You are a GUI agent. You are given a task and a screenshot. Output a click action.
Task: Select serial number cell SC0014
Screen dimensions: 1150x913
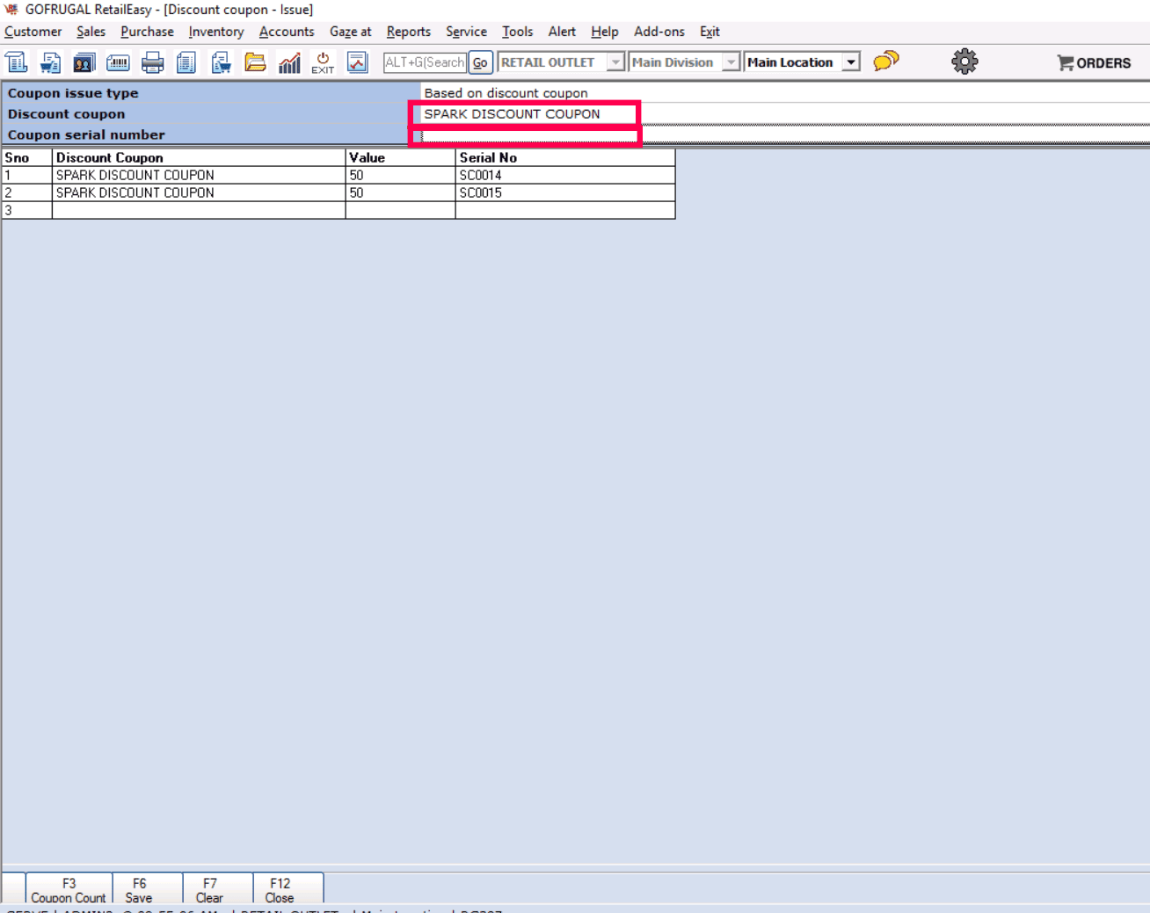tap(565, 176)
